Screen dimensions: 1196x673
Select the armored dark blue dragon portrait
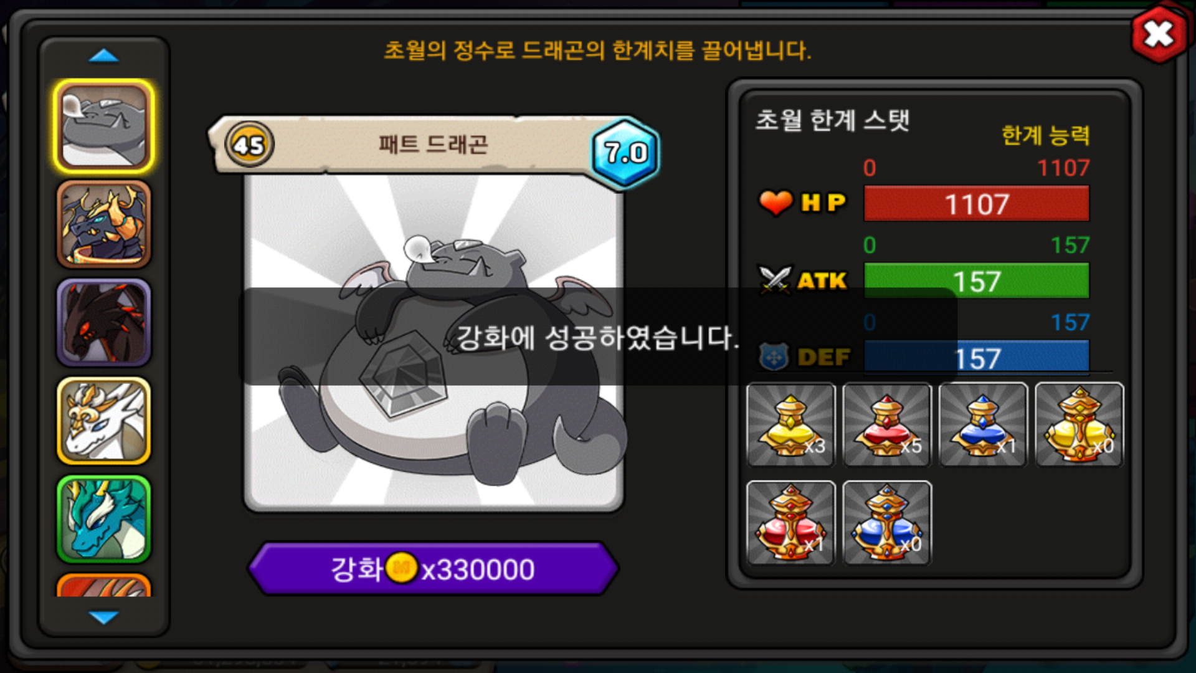point(104,224)
